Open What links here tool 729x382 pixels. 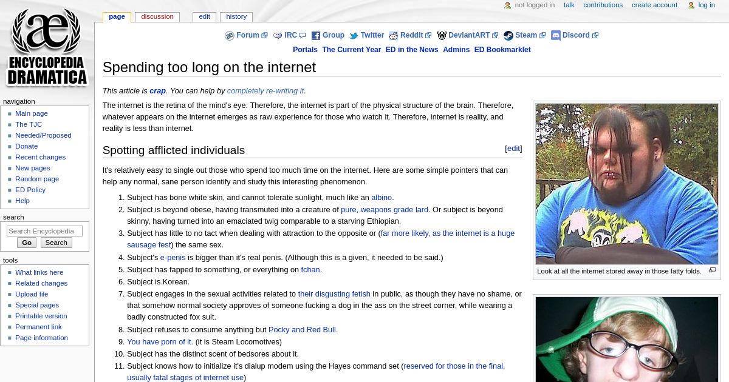39,272
